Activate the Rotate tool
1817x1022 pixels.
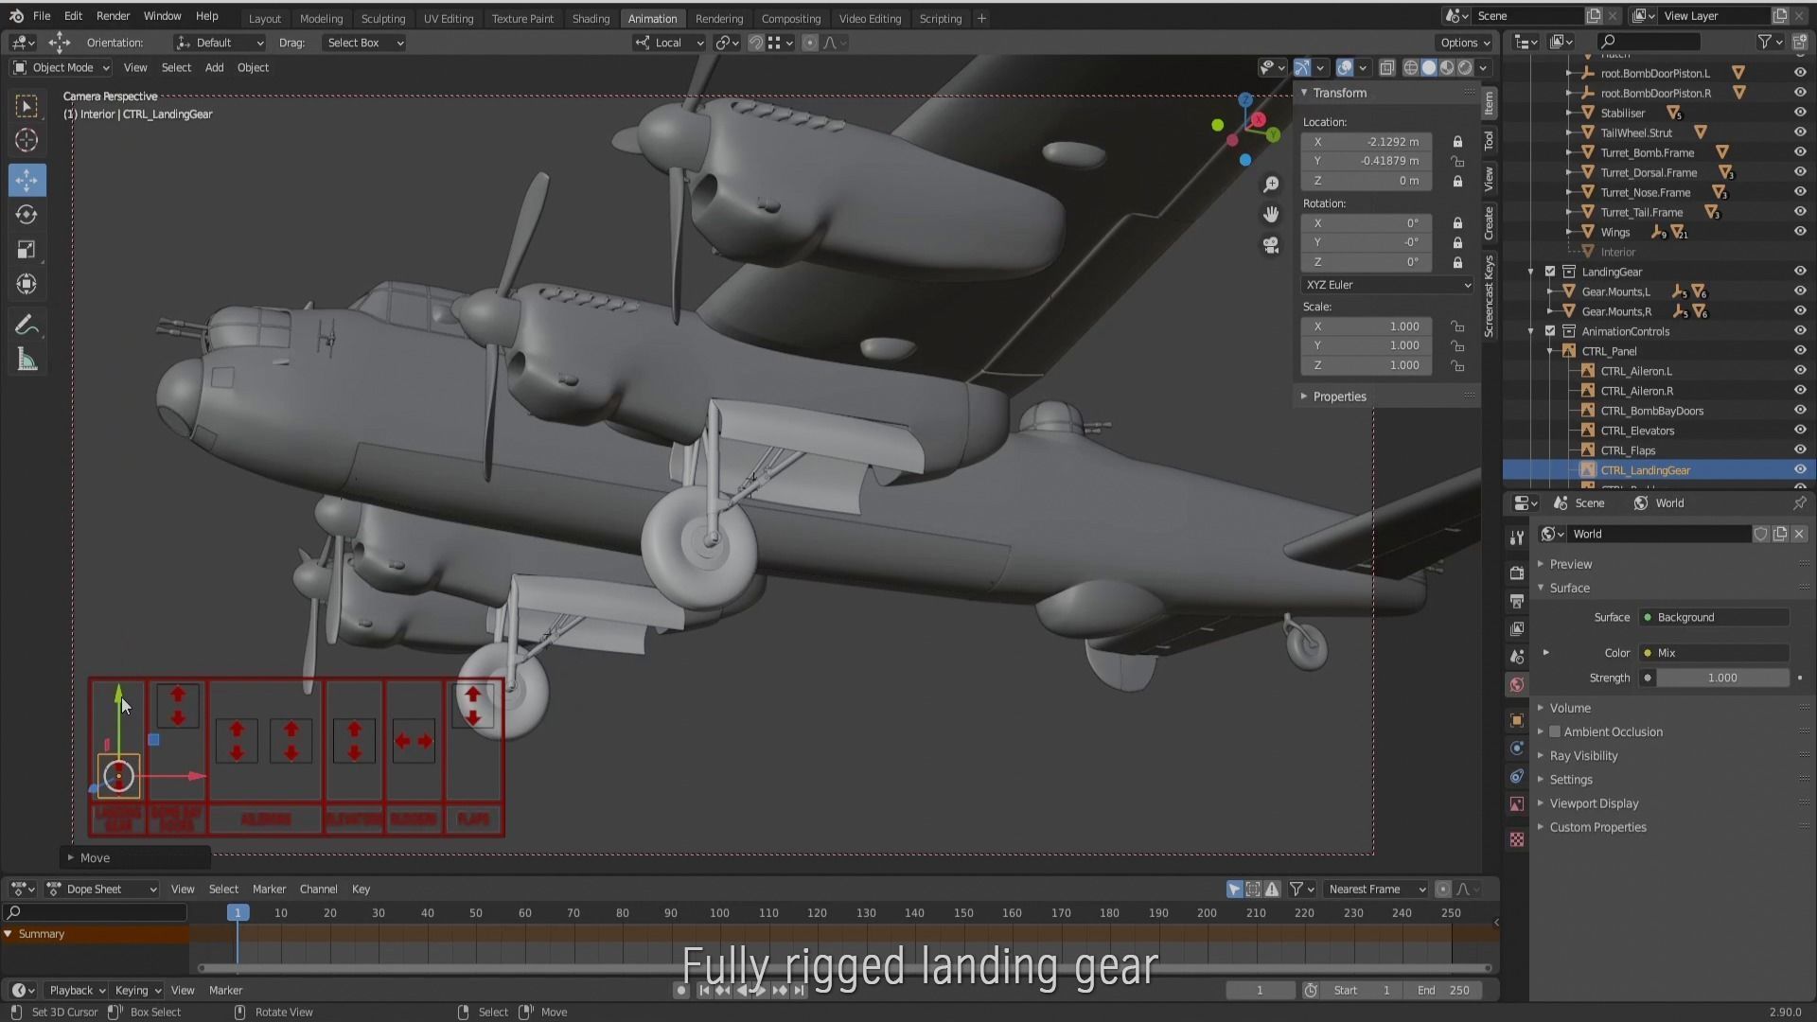tap(26, 215)
